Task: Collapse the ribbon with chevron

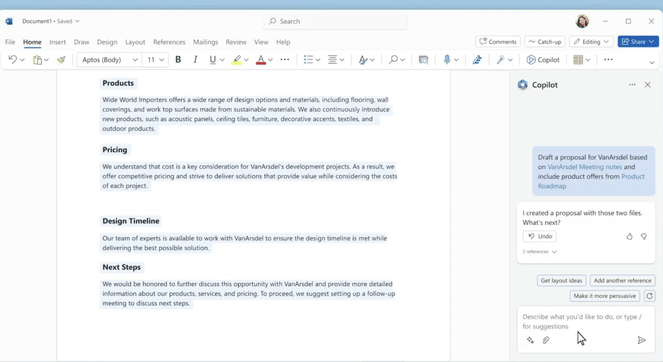Action: click(x=652, y=62)
